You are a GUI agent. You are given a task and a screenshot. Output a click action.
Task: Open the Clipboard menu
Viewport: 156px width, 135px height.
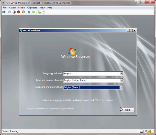32,8
